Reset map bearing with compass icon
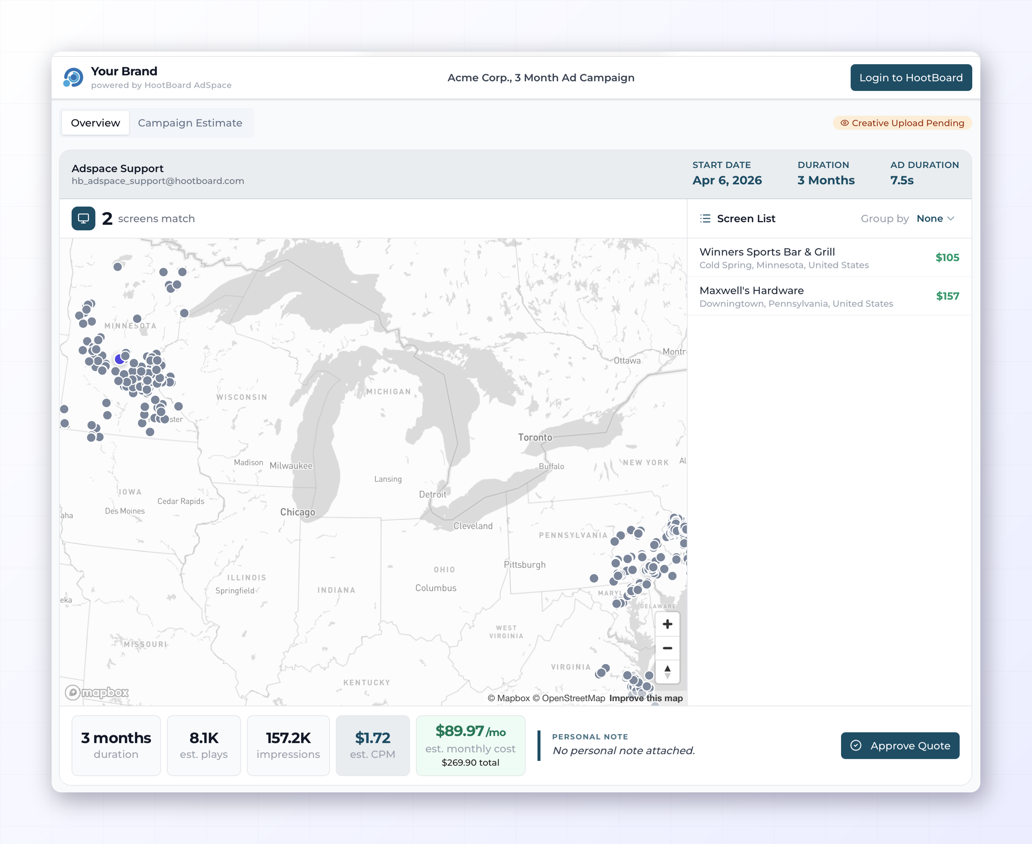1032x844 pixels. click(x=668, y=672)
